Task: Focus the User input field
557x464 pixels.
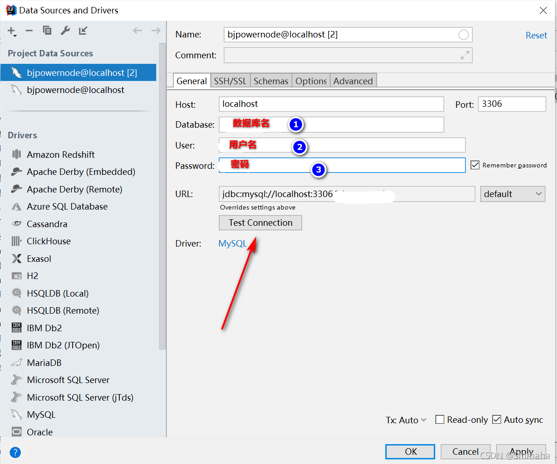Action: (342, 145)
